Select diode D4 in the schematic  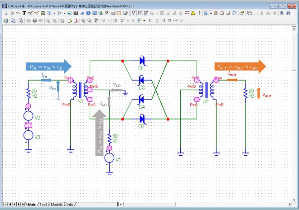pyautogui.click(x=142, y=100)
